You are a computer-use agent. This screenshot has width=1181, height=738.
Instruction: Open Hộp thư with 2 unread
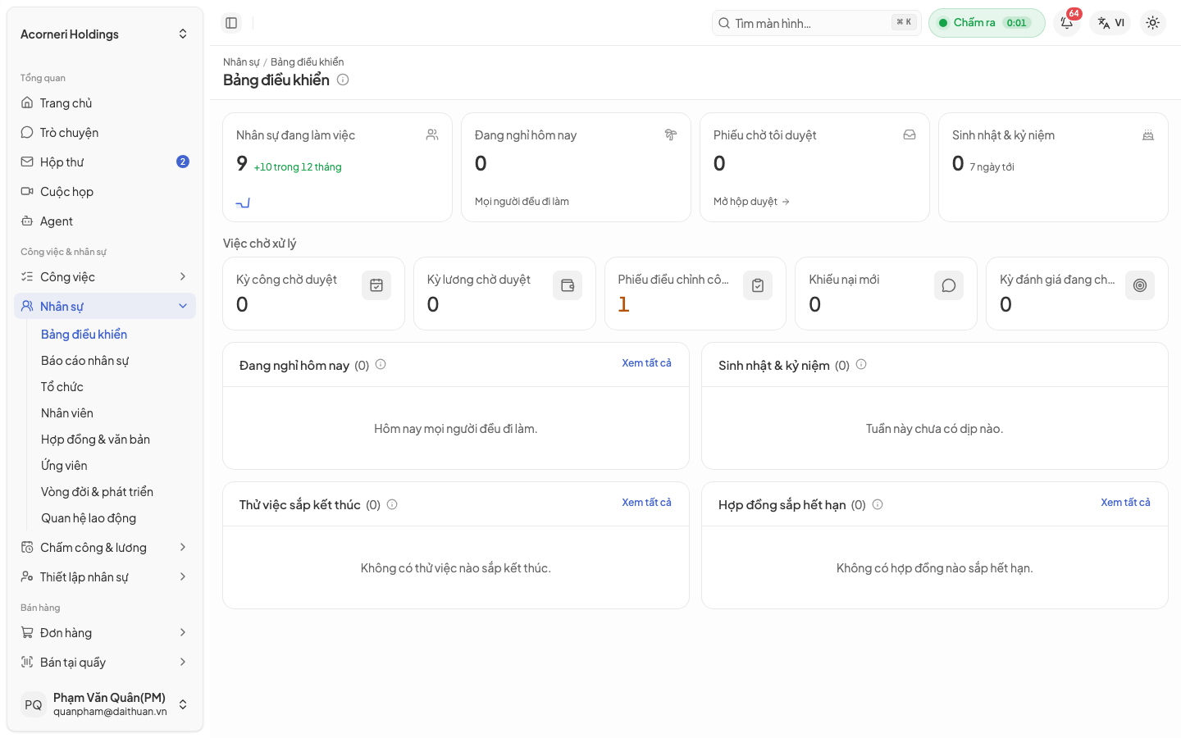pos(105,162)
